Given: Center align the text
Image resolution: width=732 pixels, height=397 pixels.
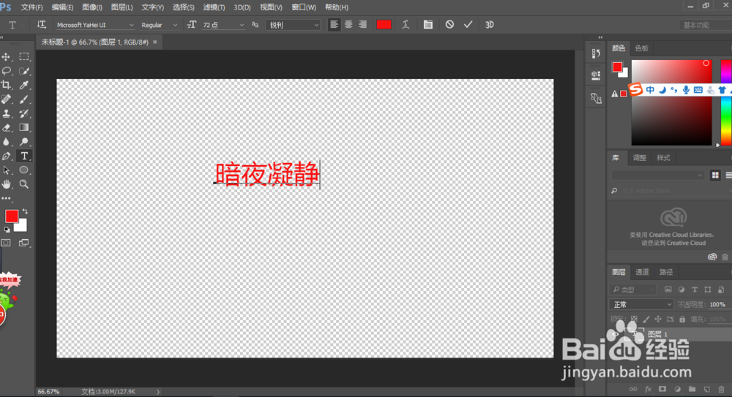Looking at the screenshot, I should click(x=348, y=25).
